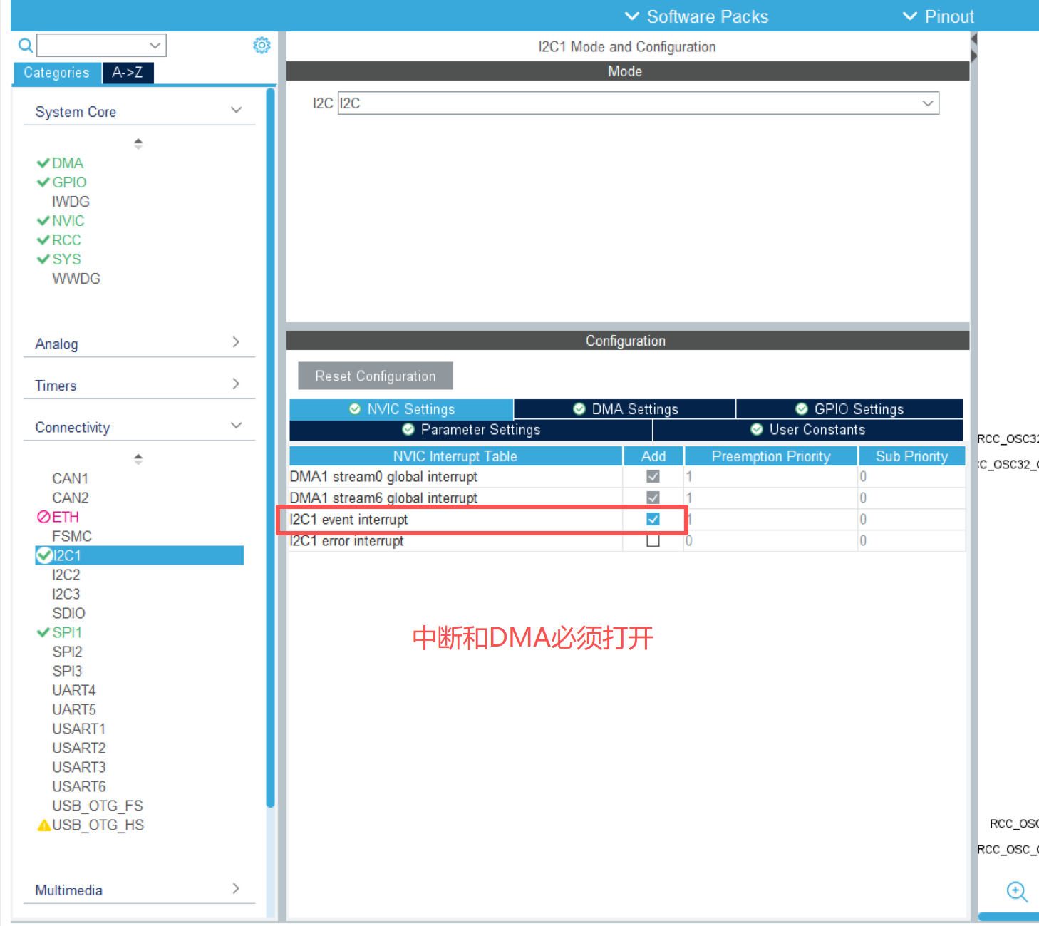Viewport: 1039px width, 926px height.
Task: Click the search magnifier icon
Action: point(26,46)
